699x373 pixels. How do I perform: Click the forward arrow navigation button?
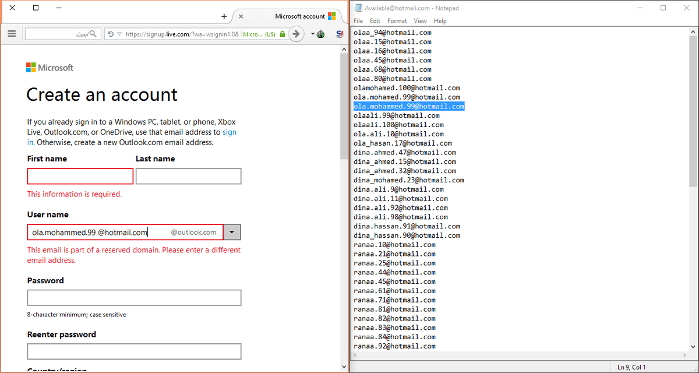(297, 34)
